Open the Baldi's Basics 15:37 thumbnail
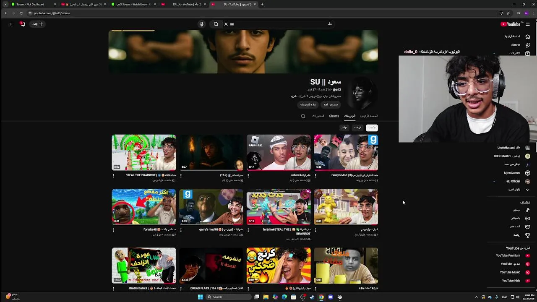Image resolution: width=537 pixels, height=302 pixels. [x=144, y=266]
